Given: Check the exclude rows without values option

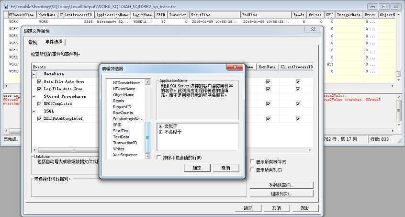Looking at the screenshot, I should click(x=159, y=157).
